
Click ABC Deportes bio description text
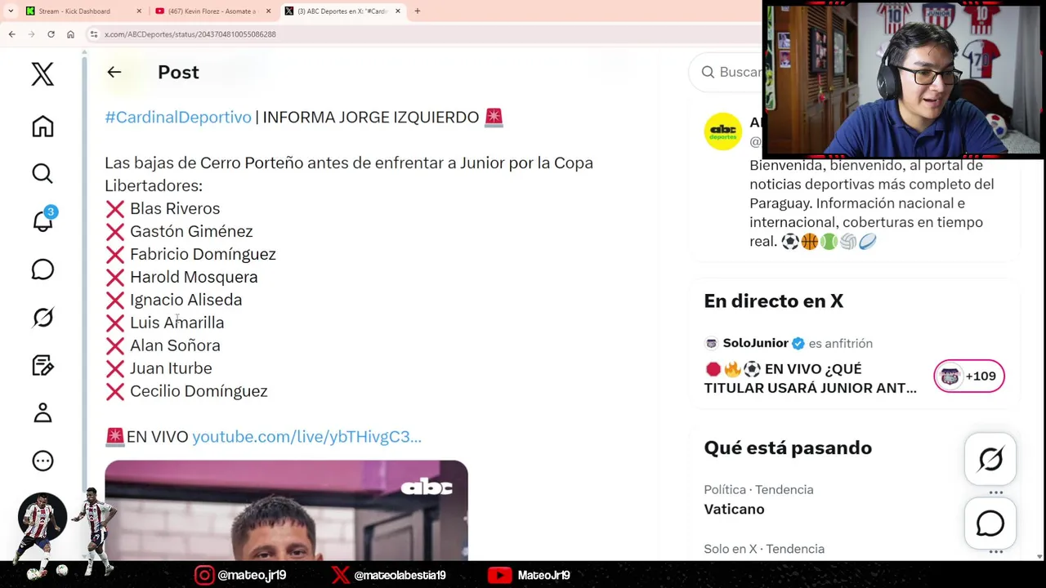pos(871,203)
